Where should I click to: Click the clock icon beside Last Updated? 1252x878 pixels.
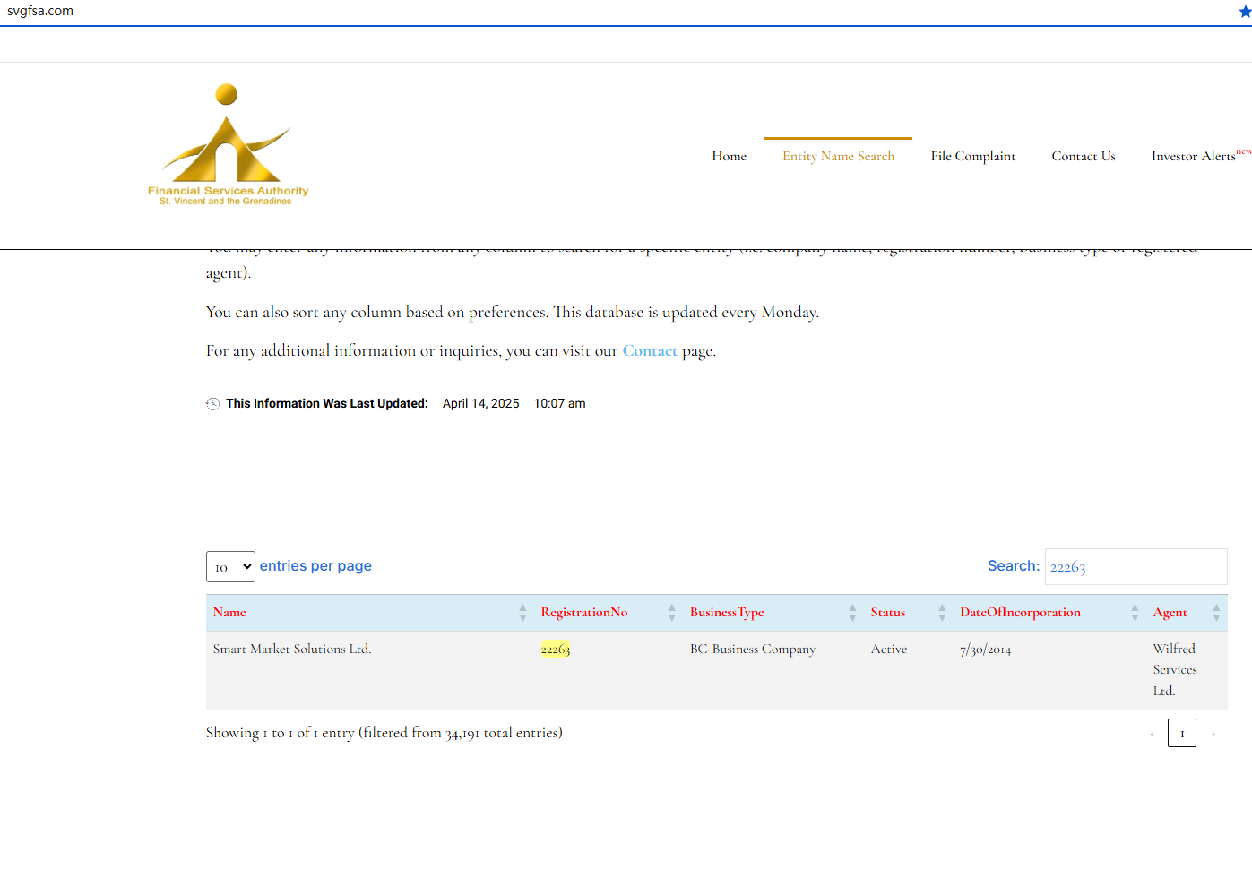[212, 404]
